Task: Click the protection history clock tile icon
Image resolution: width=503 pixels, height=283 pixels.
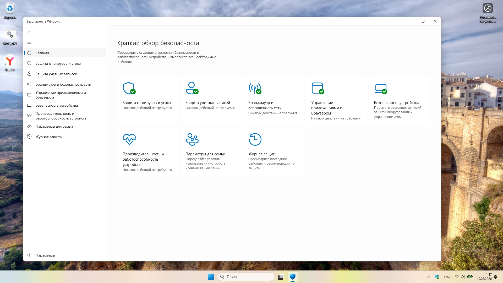Action: pos(255,139)
